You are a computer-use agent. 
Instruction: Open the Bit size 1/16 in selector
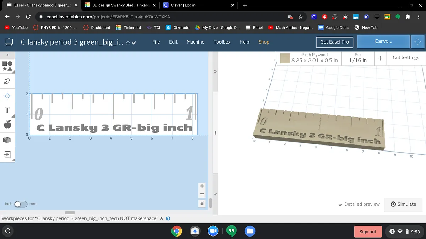click(357, 58)
